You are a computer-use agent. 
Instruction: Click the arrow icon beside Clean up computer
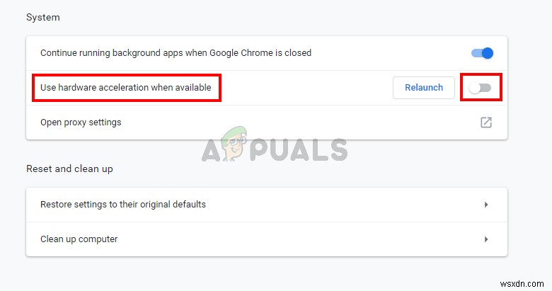tap(486, 239)
